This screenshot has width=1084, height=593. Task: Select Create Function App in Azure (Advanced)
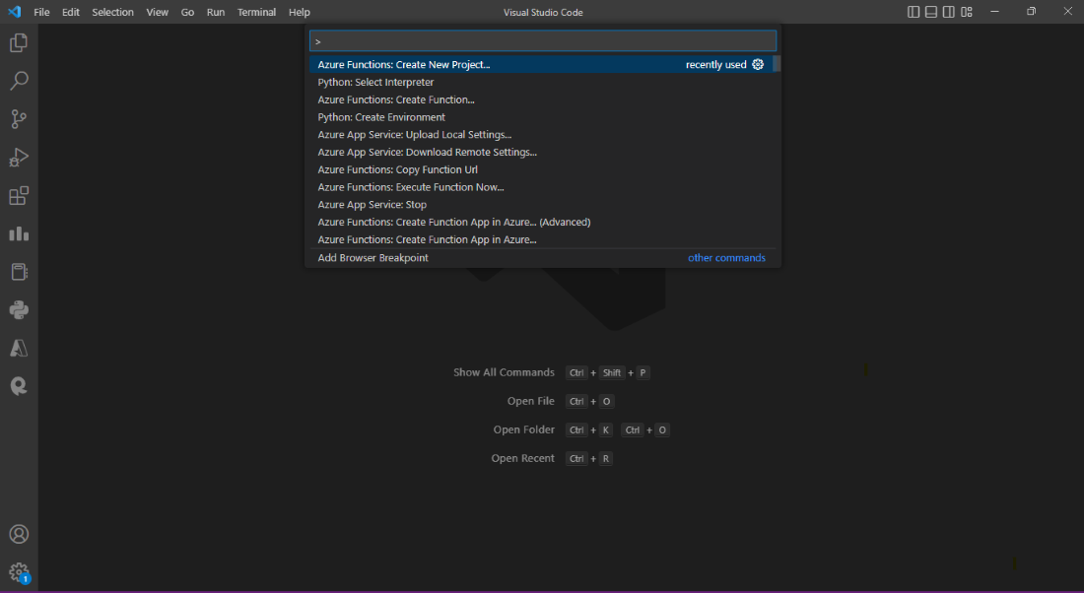[541, 222]
